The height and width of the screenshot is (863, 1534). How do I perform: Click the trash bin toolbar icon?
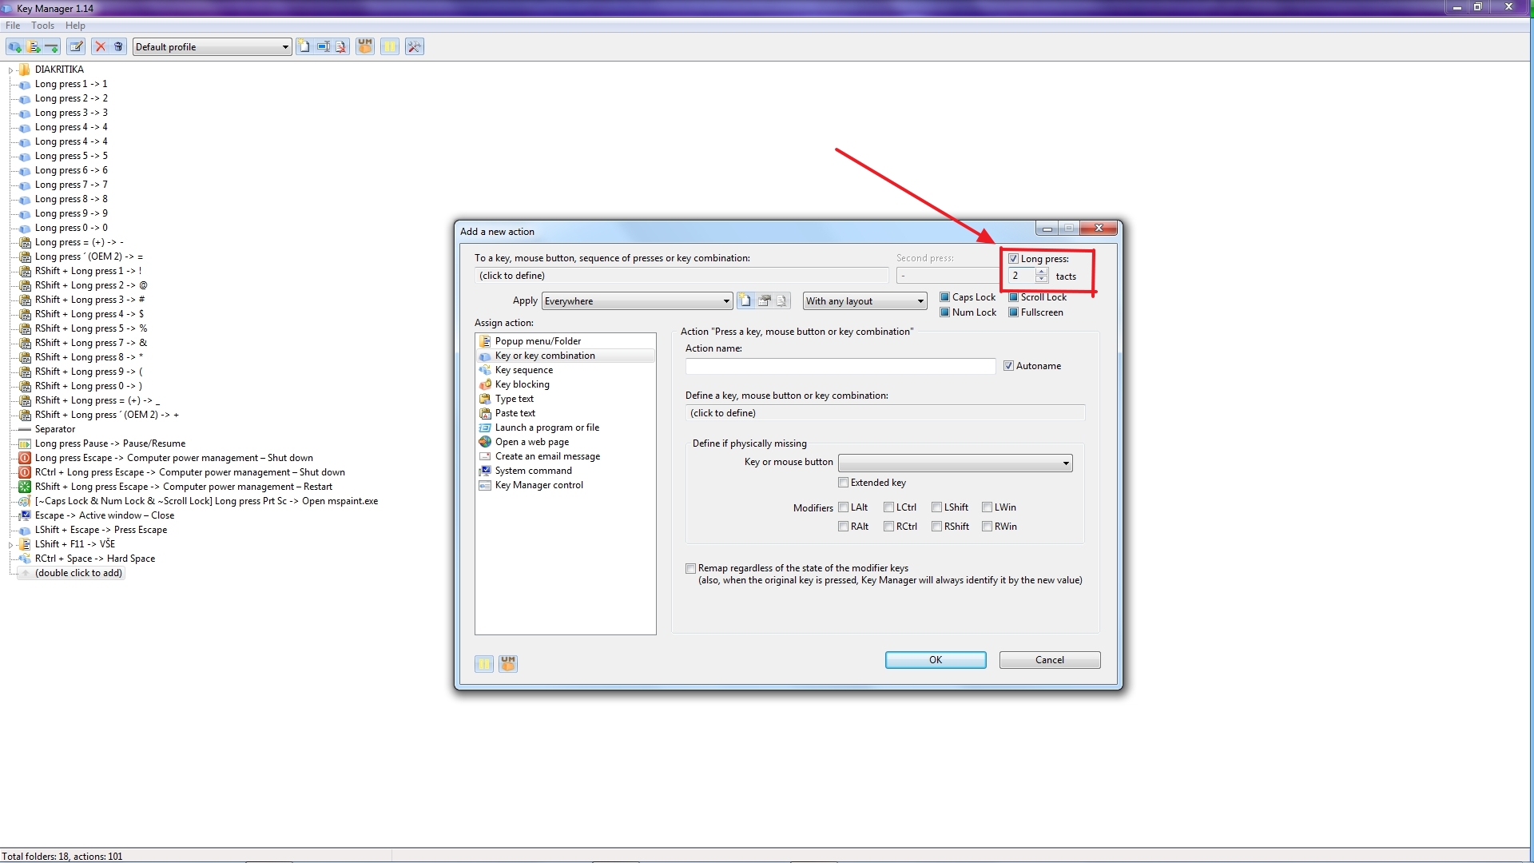coord(118,46)
